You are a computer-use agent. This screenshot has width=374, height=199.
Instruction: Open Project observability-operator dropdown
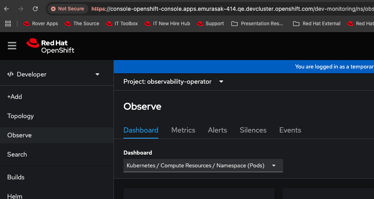point(173,82)
